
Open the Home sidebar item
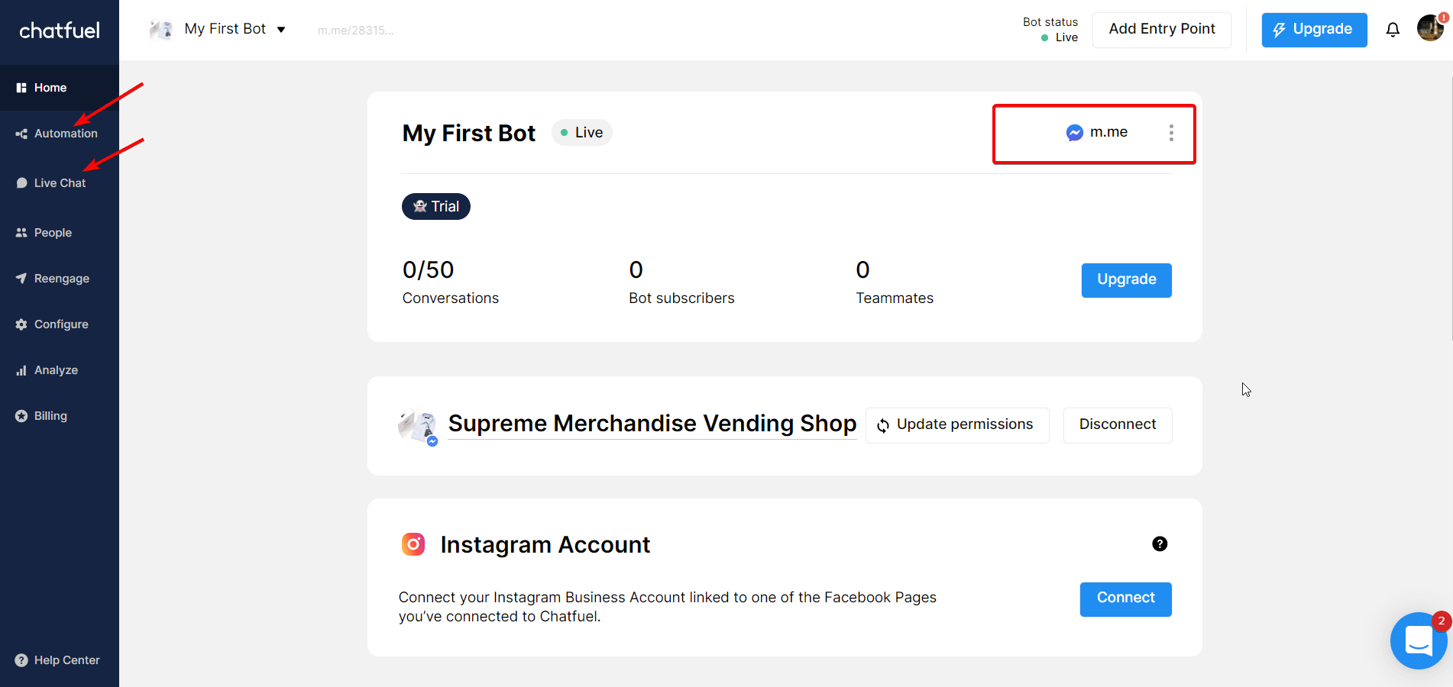[x=60, y=88]
